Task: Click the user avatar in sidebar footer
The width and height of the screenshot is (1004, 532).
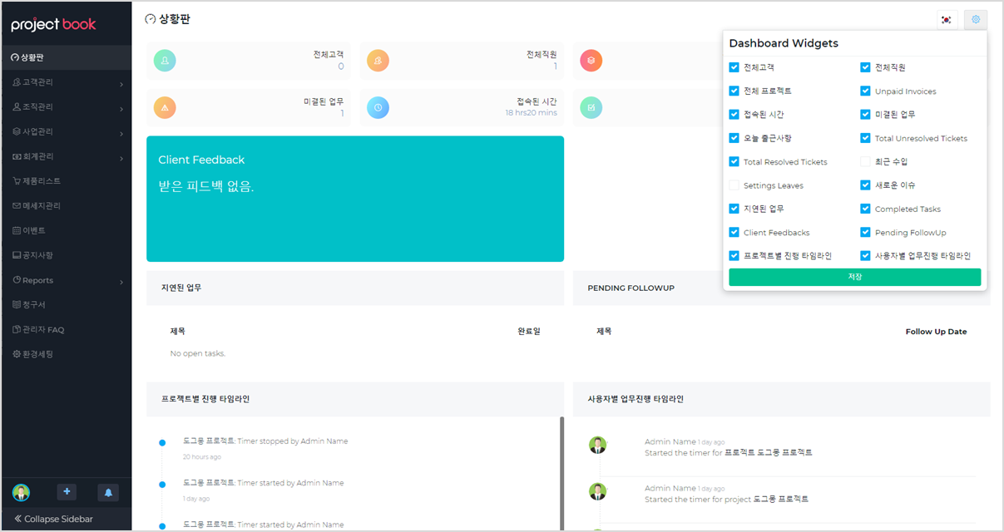Action: click(21, 492)
